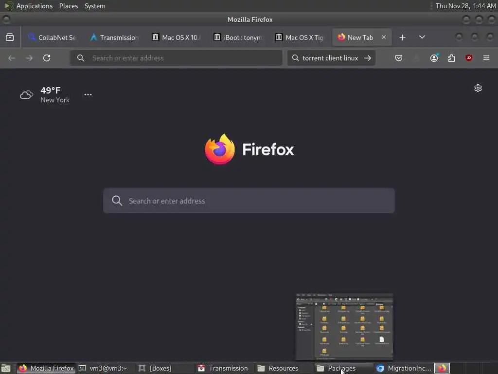Click the address bar input
The width and height of the screenshot is (498, 374).
[176, 58]
